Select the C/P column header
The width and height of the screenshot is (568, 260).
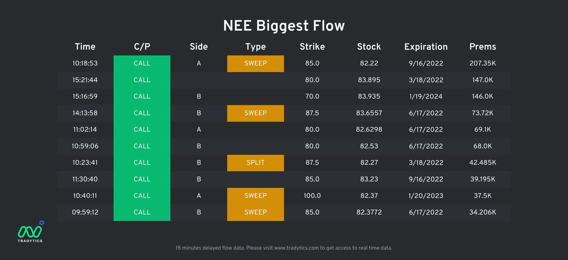142,47
